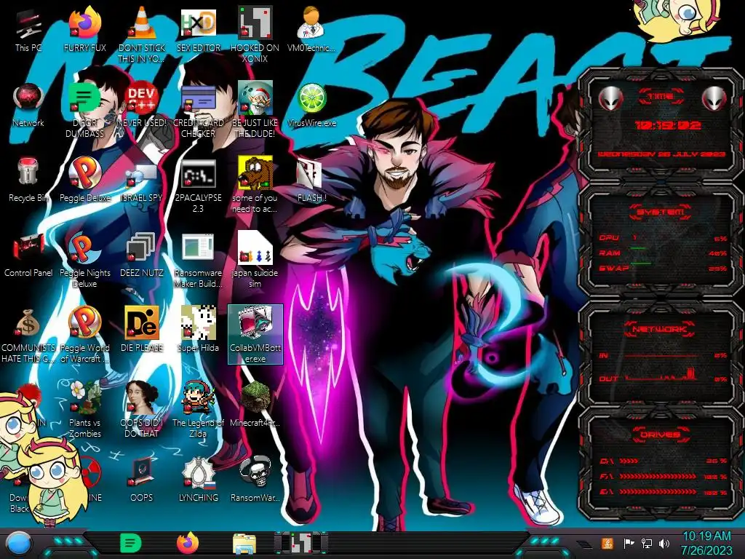Image resolution: width=745 pixels, height=559 pixels.
Task: Click the NETWORK header in the widget
Action: point(660,329)
